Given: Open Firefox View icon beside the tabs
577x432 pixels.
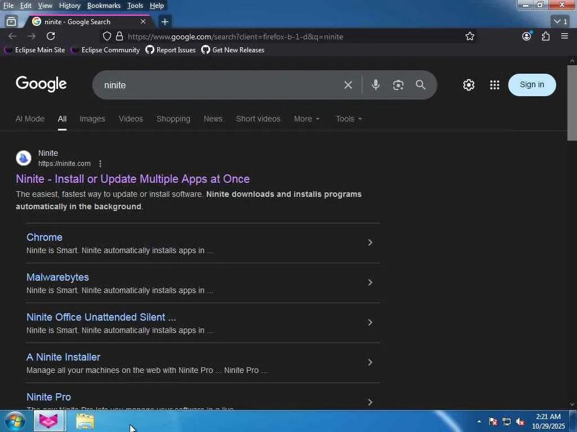Looking at the screenshot, I should 11,22.
